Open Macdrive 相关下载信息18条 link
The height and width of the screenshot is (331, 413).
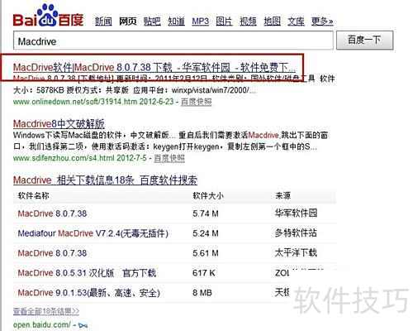click(105, 180)
